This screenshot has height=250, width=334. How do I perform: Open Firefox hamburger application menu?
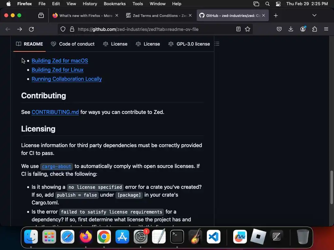coord(326,29)
